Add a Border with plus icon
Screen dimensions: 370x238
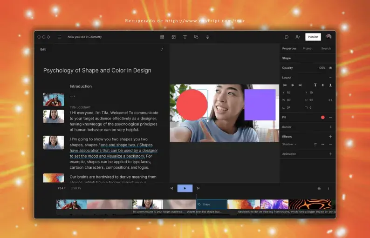tap(330, 127)
